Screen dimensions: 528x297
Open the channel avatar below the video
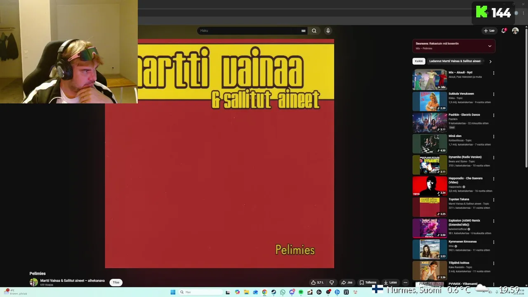pyautogui.click(x=33, y=283)
